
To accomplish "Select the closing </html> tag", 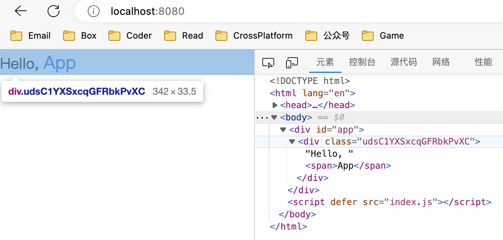I will tap(289, 226).
